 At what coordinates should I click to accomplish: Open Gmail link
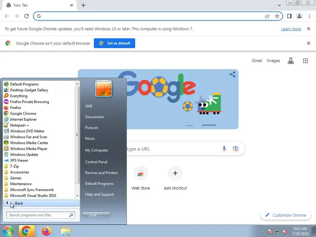coord(257,61)
